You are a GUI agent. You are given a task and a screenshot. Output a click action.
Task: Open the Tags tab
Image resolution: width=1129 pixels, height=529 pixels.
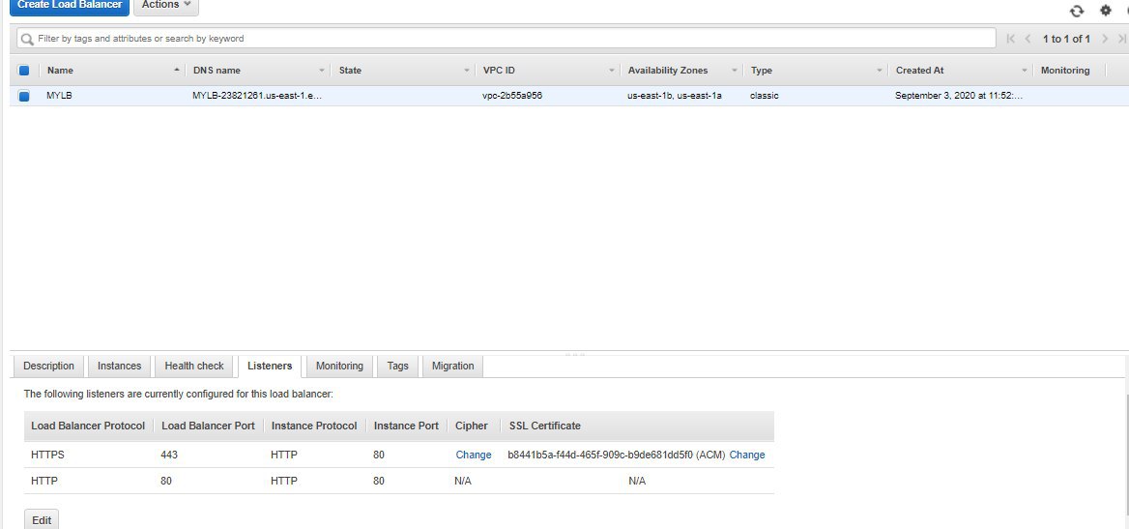coord(397,367)
